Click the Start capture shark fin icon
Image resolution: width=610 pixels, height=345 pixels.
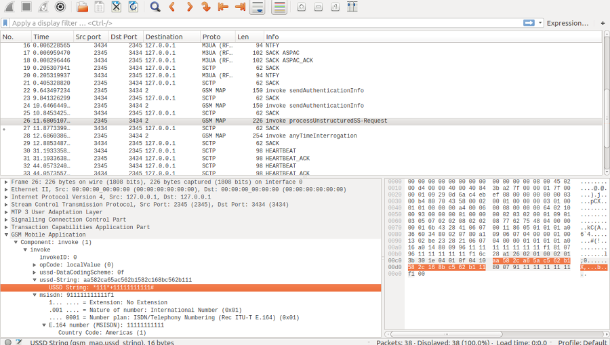coord(8,7)
